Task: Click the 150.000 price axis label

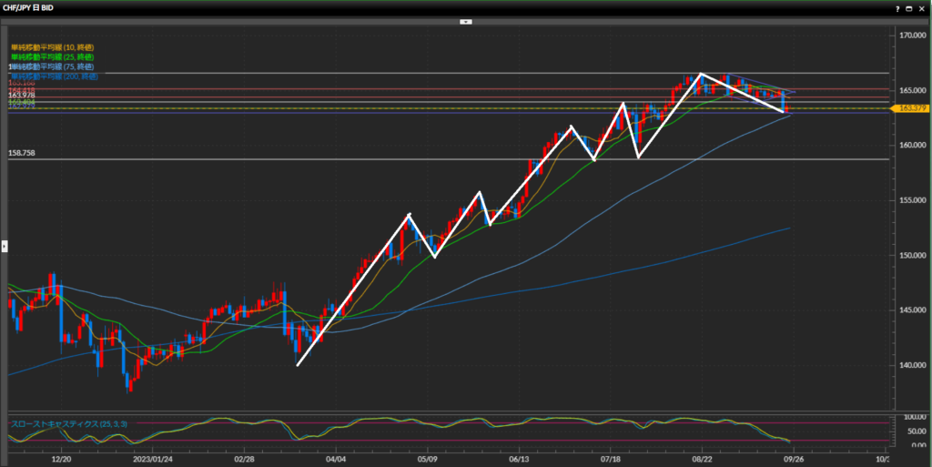Action: click(x=911, y=255)
